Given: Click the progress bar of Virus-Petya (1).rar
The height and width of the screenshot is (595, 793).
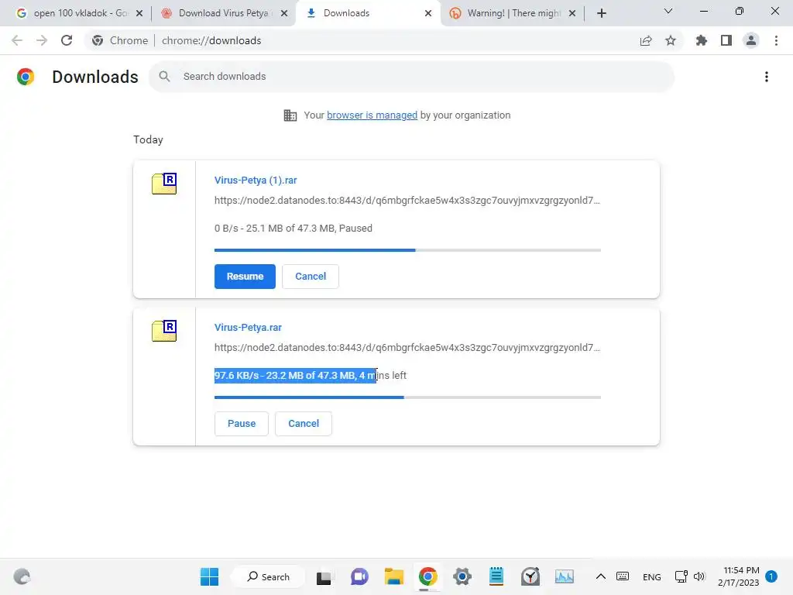Looking at the screenshot, I should pos(407,250).
